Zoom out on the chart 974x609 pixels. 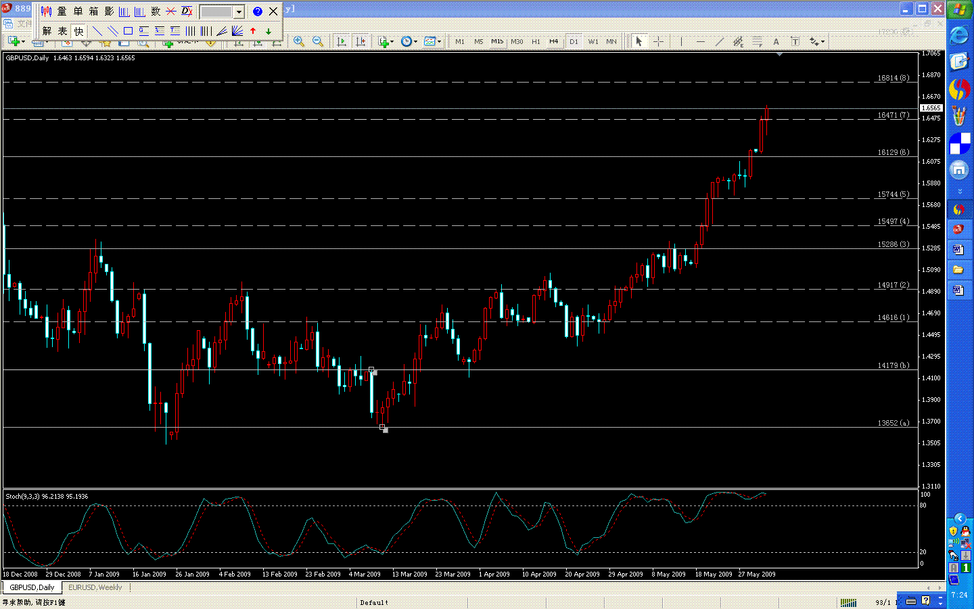(x=317, y=41)
